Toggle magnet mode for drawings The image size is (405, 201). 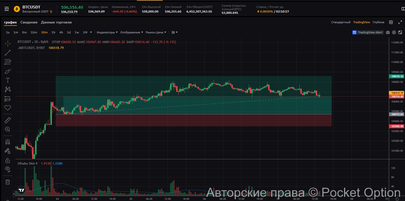[x=8, y=142]
